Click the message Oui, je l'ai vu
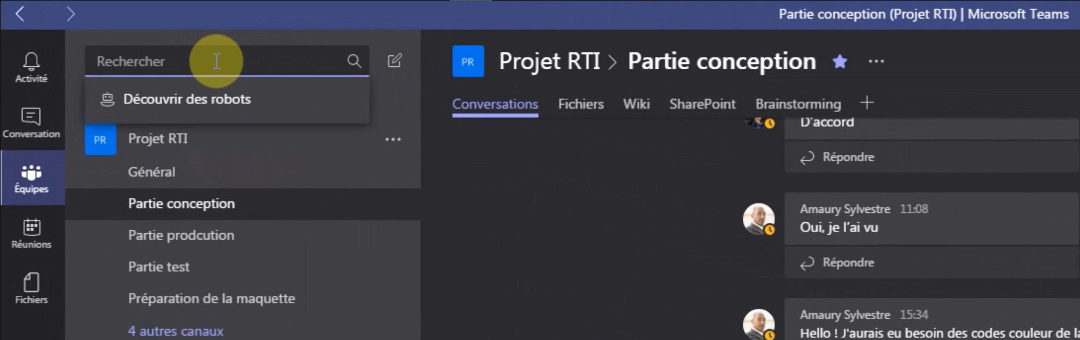The image size is (1080, 340). (x=839, y=228)
